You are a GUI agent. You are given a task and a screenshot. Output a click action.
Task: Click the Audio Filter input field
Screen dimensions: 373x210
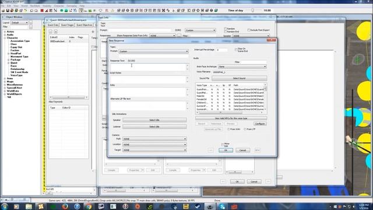pyautogui.click(x=254, y=62)
